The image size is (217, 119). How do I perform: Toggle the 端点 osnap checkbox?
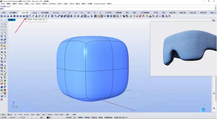tap(1, 115)
